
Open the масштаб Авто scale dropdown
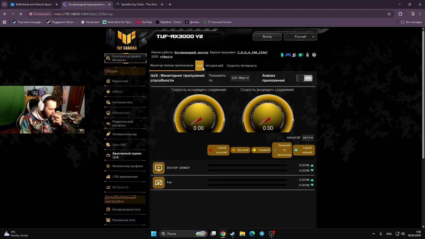coord(308,137)
